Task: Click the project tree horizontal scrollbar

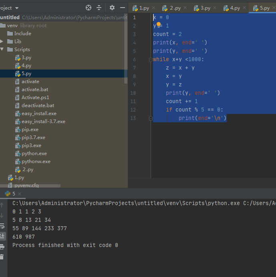Action: click(x=30, y=186)
